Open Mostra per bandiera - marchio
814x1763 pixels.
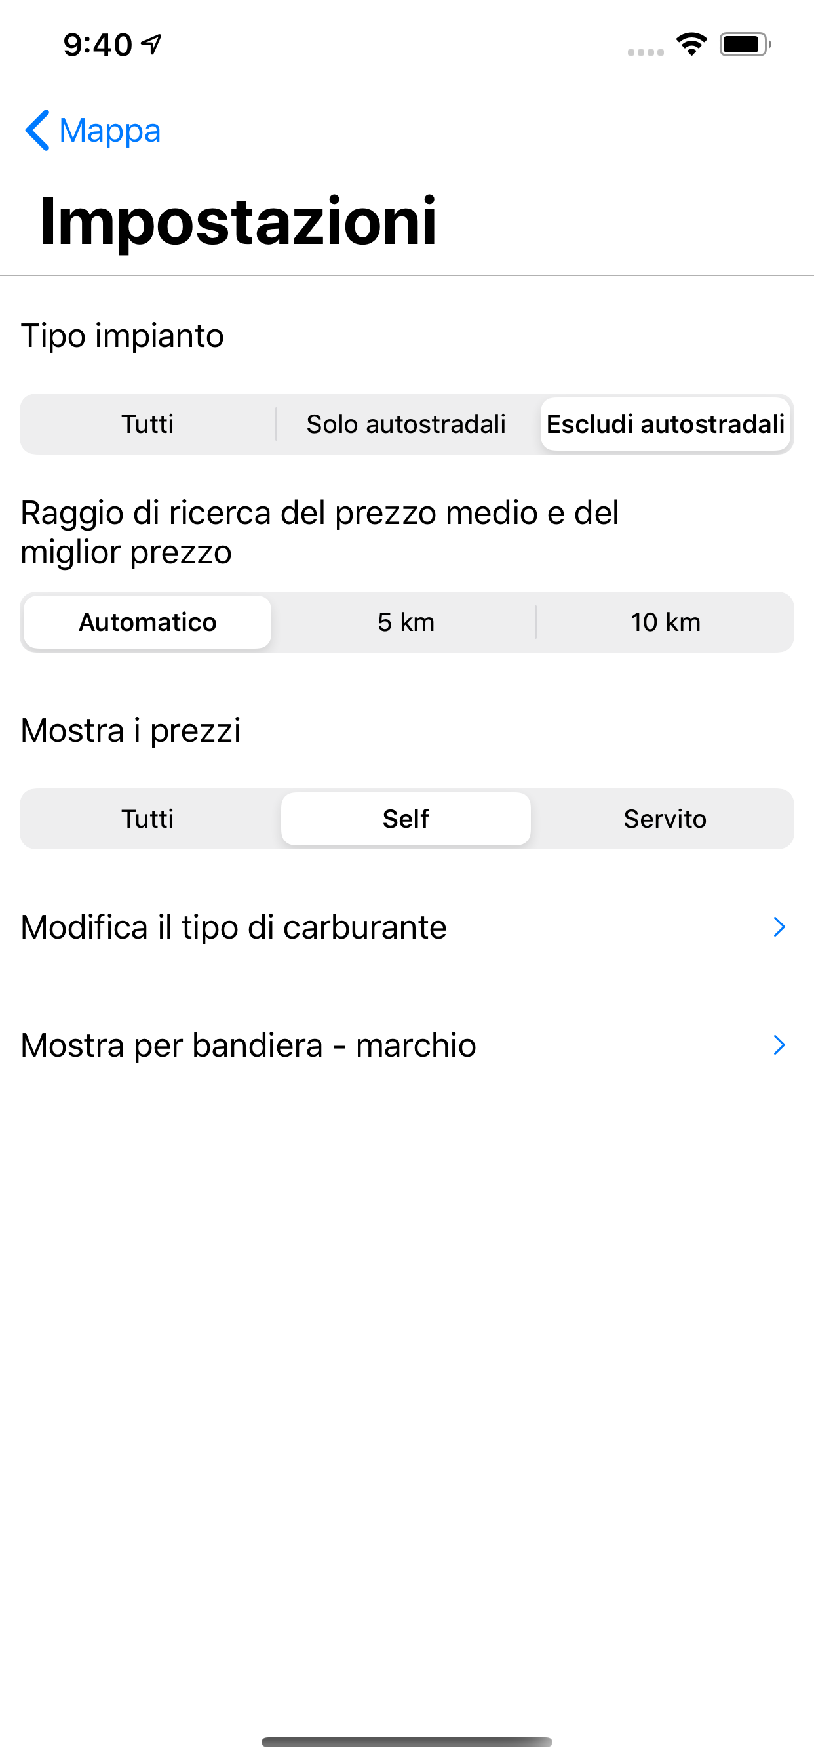[248, 1045]
